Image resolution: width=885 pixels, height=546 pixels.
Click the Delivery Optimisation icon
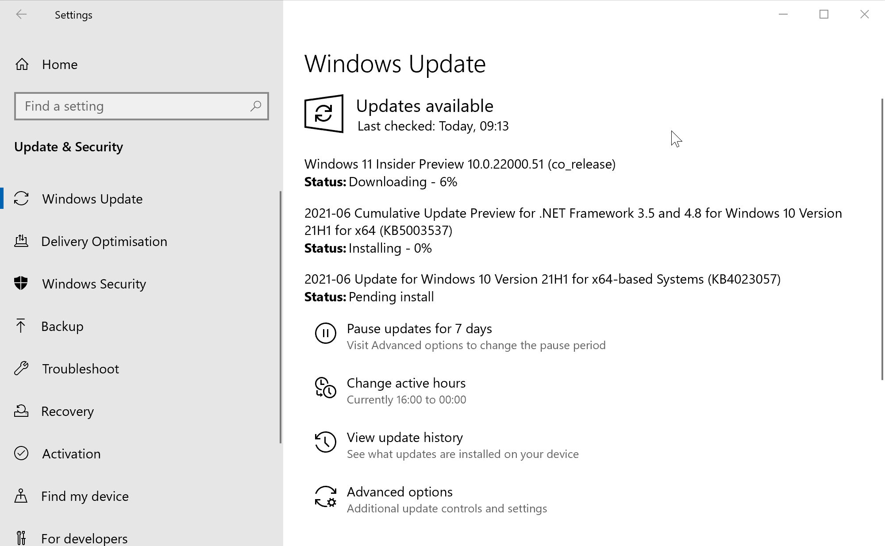(x=21, y=241)
